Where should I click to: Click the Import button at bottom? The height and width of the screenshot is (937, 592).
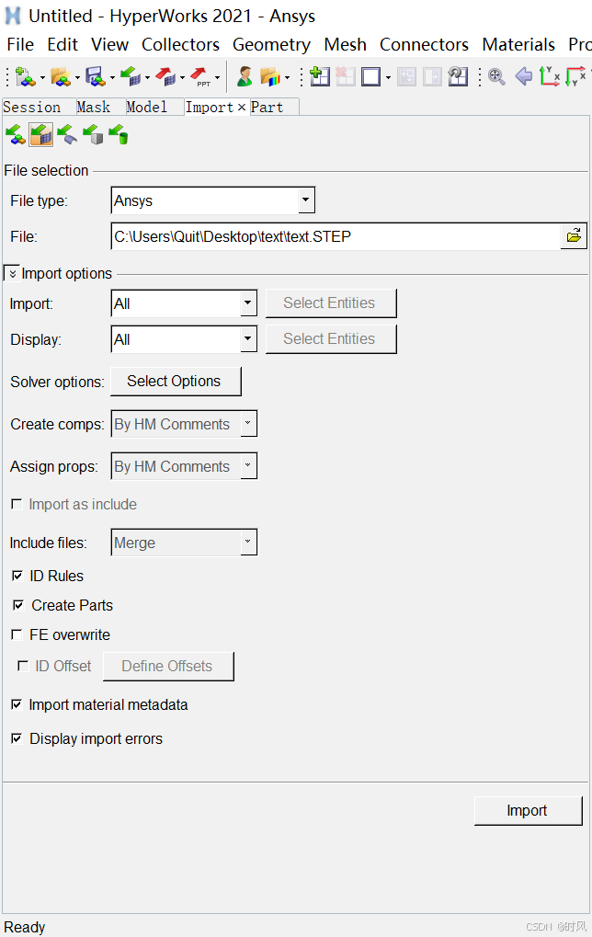528,810
